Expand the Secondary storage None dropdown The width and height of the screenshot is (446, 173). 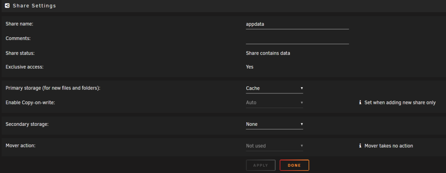[x=274, y=124]
